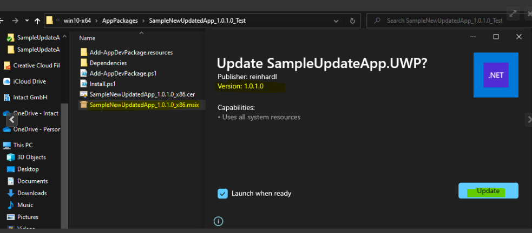Click the AppPackages breadcrumb
The height and width of the screenshot is (233, 532).
point(120,20)
